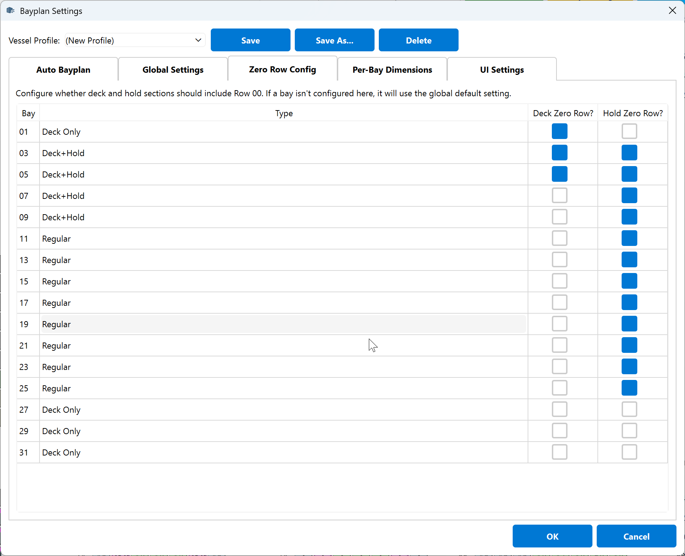Click the Hold Zero Row? column header
The image size is (685, 556).
pos(633,113)
